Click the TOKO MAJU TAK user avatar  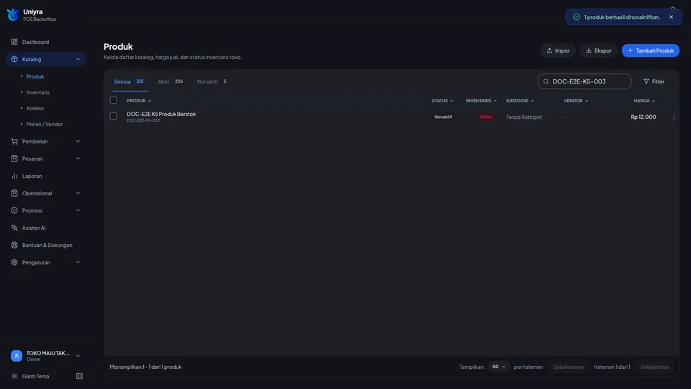tap(17, 355)
